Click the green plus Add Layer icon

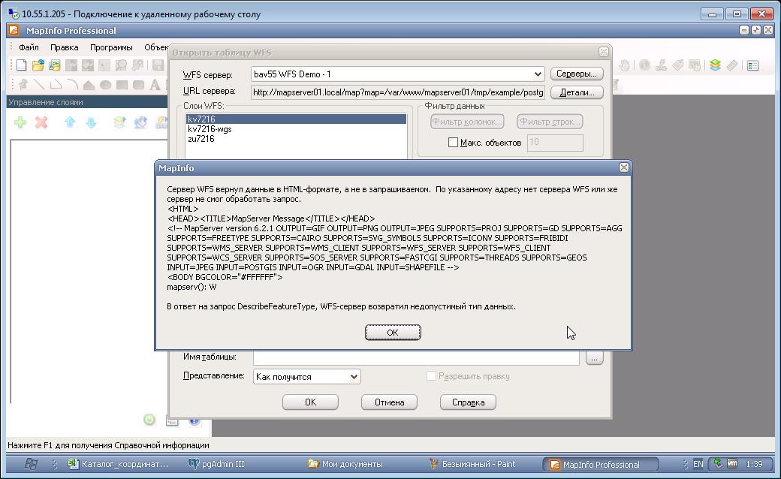pyautogui.click(x=20, y=122)
